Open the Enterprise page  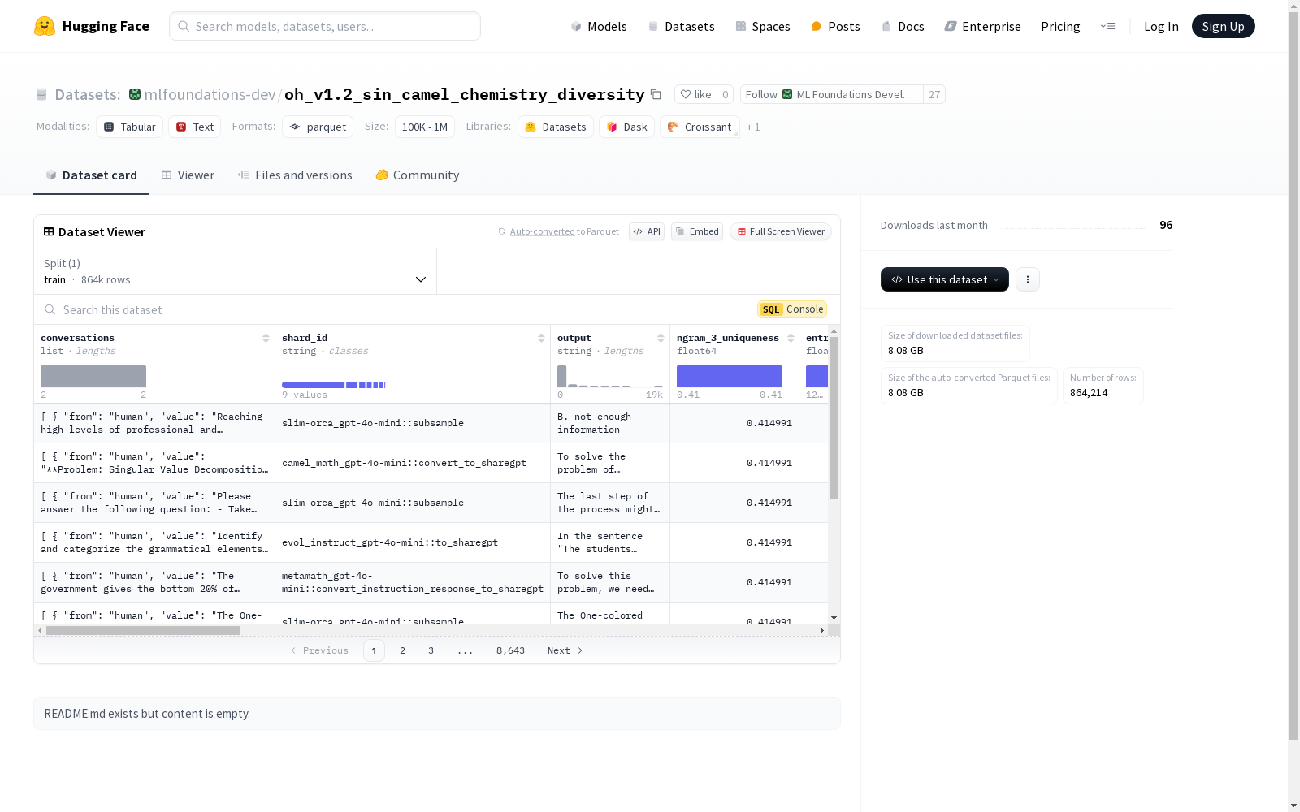click(982, 26)
